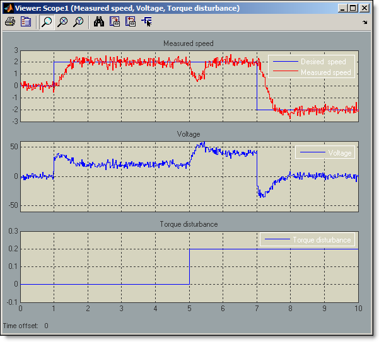Select the Torque disturbance legend box

[307, 240]
